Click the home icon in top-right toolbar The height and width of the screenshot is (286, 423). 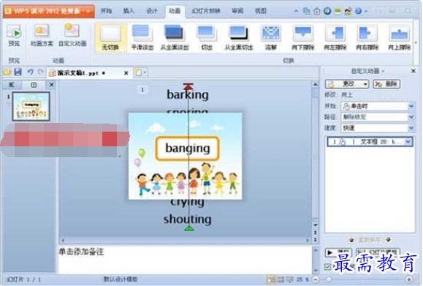(317, 11)
